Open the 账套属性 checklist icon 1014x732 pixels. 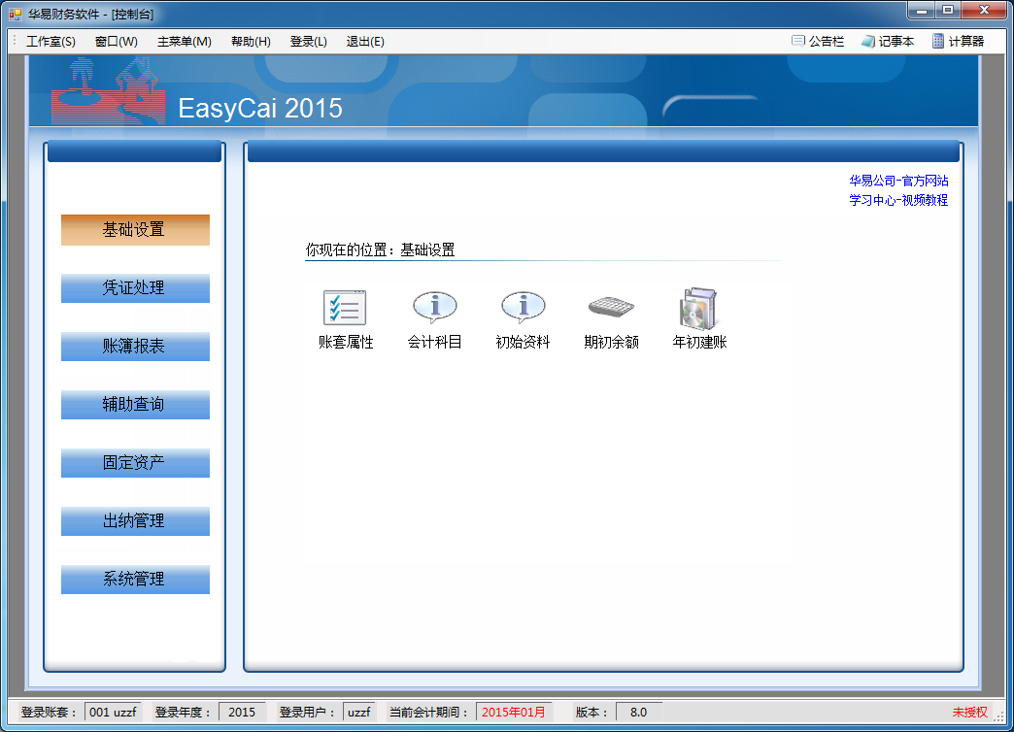click(345, 307)
